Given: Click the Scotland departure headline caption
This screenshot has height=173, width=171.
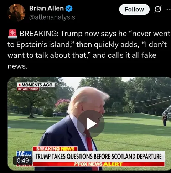Looking at the screenshot, I should click(x=99, y=156).
